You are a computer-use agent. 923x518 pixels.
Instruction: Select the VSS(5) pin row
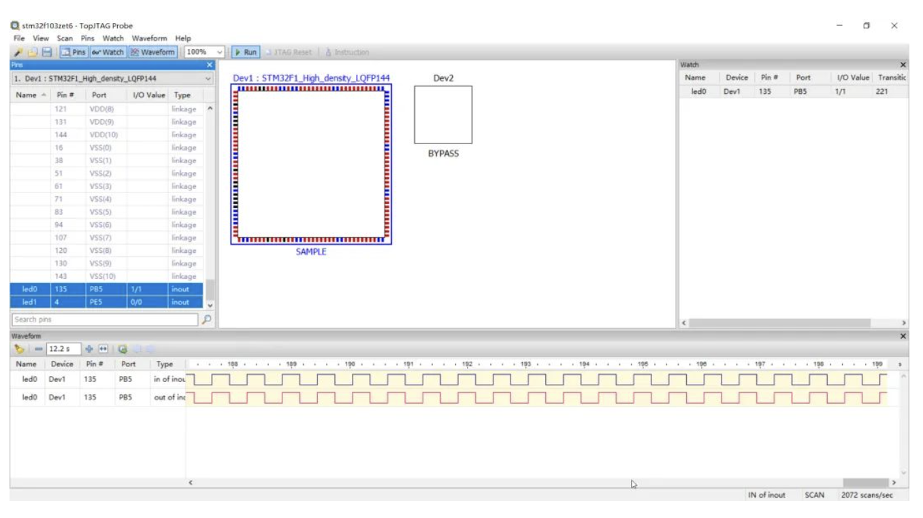tap(107, 211)
